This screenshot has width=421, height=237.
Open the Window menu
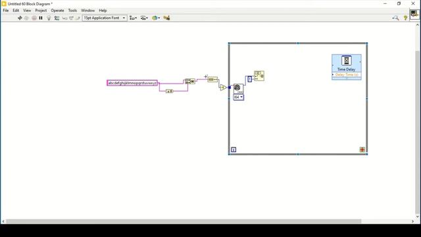[87, 11]
